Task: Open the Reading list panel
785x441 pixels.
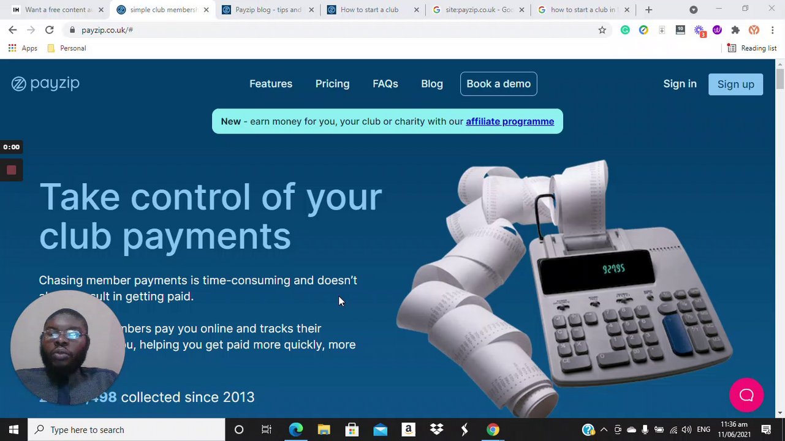Action: click(x=751, y=48)
